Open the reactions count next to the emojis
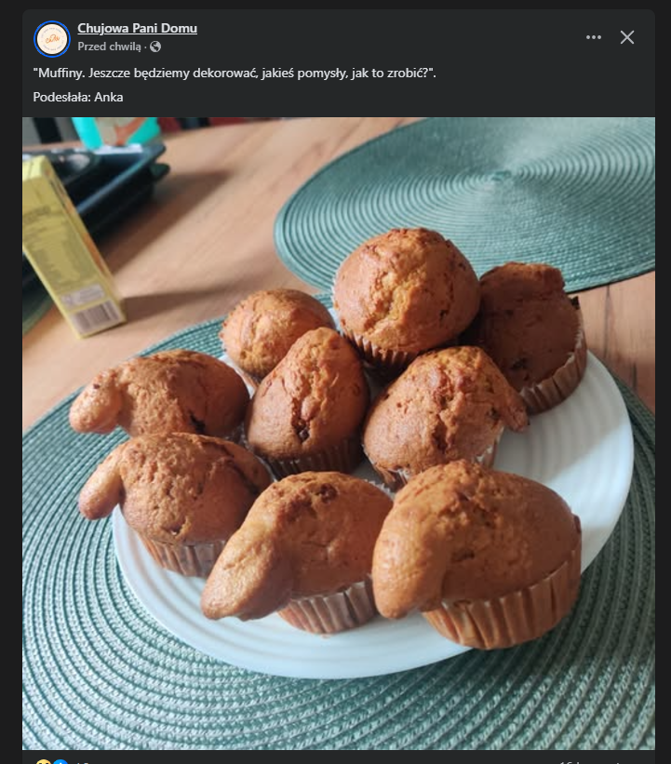Image resolution: width=671 pixels, height=764 pixels. [x=82, y=762]
